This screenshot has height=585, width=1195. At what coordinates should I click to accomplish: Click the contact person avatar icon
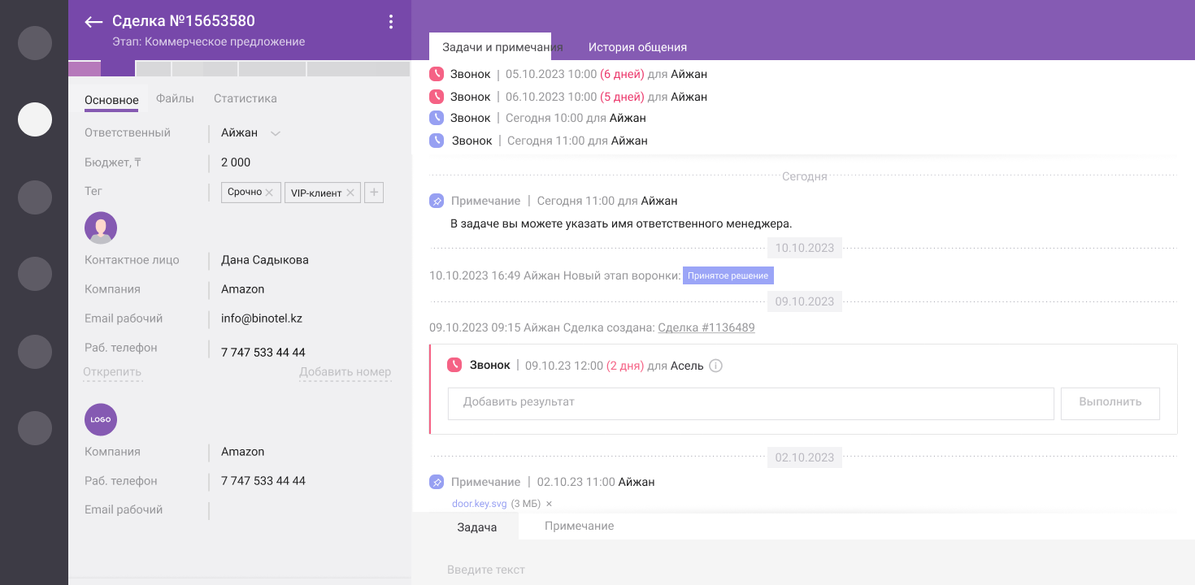(x=101, y=227)
